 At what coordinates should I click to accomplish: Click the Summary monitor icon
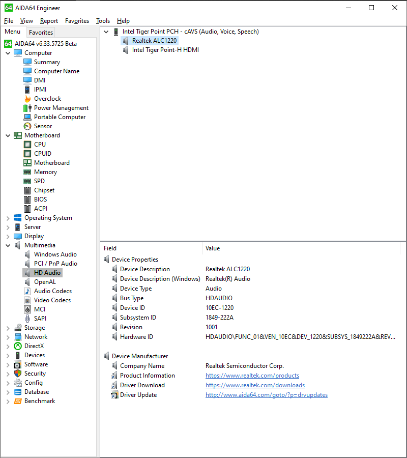(27, 62)
